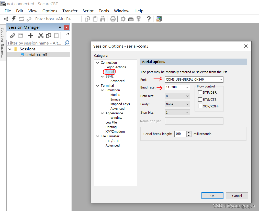Screen dimensions: 259x211
Task: Open the Port dropdown list
Action: point(220,80)
